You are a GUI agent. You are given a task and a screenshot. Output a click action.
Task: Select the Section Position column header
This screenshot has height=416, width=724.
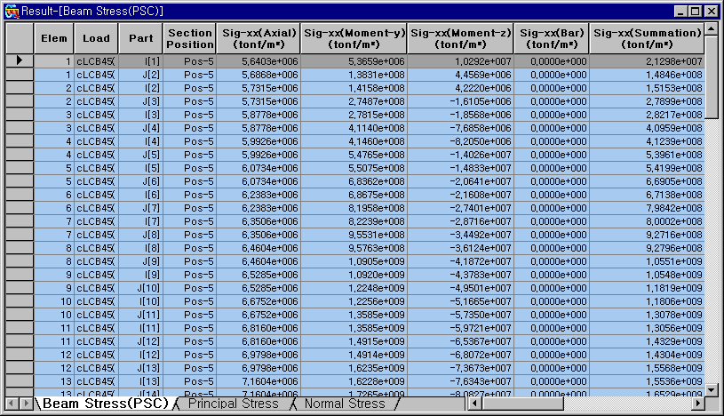pos(190,38)
